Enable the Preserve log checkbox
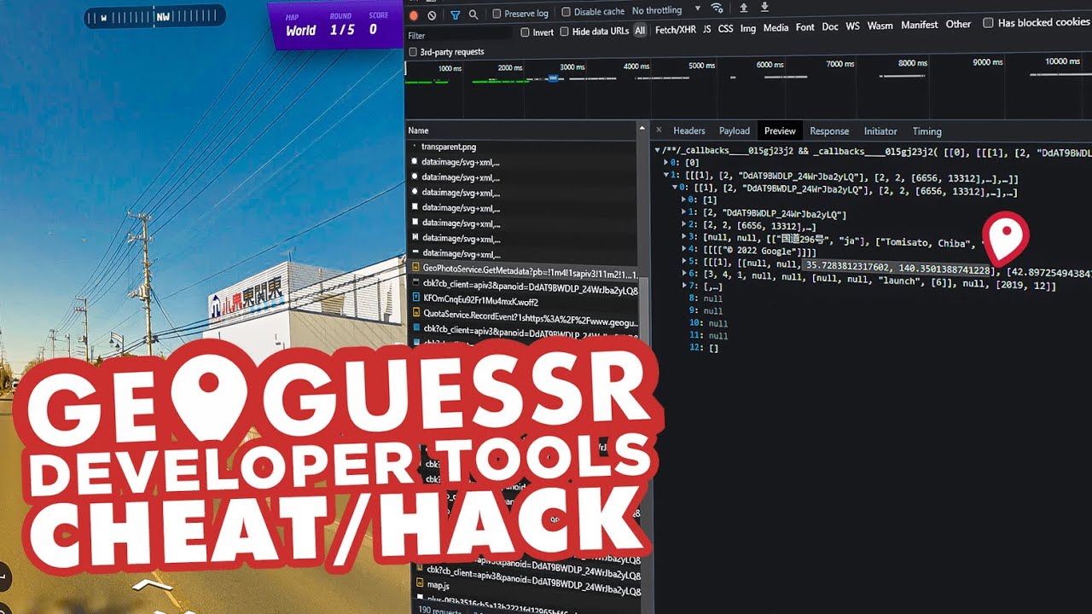Screen dimensions: 1092x614 [x=497, y=14]
